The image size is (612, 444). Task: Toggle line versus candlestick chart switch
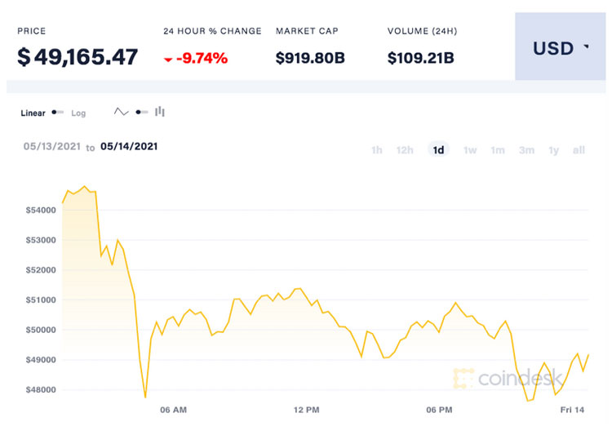tap(141, 112)
